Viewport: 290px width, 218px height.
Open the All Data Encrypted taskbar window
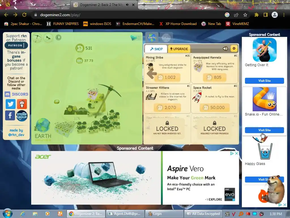click(203, 214)
